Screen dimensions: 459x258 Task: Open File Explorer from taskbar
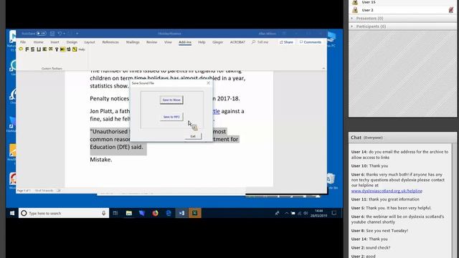click(129, 214)
